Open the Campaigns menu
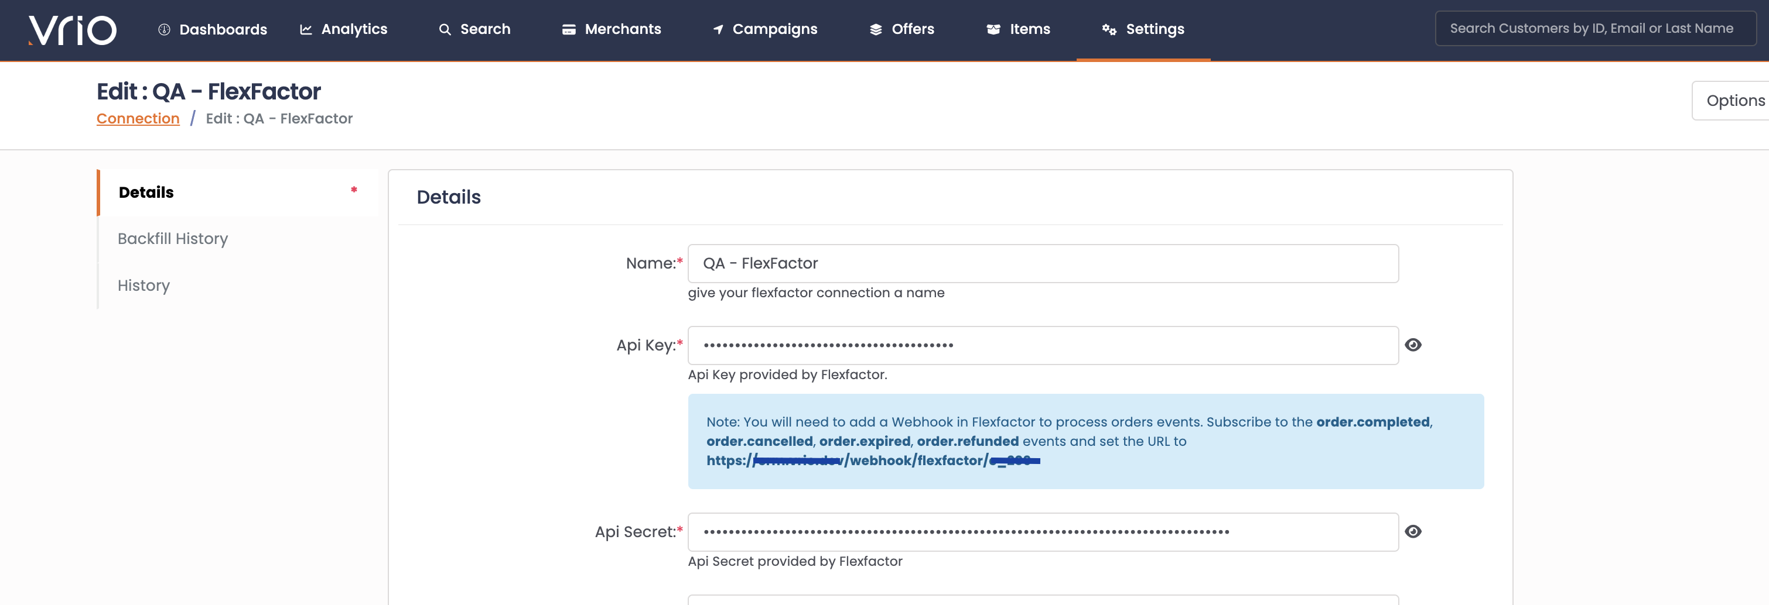Viewport: 1769px width, 605px height. pos(774,29)
